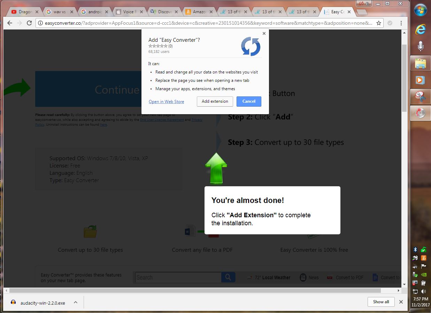Reload the Easy Converter page

click(29, 23)
